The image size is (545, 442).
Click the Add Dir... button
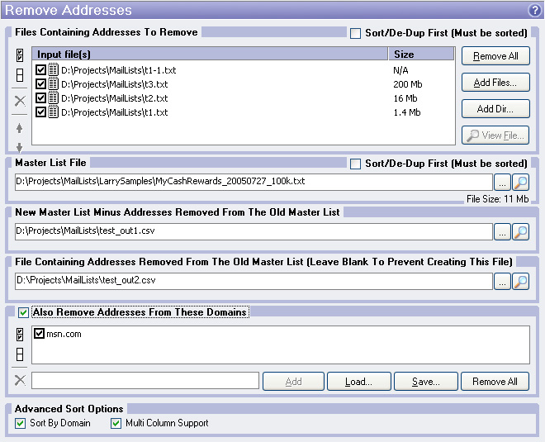pos(495,109)
